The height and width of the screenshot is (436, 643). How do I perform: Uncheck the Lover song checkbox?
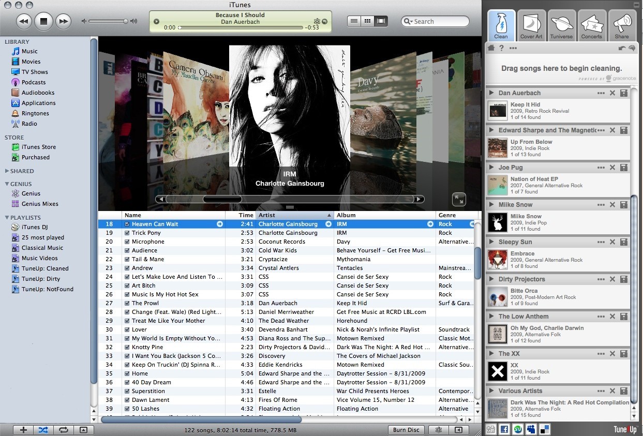tap(127, 330)
